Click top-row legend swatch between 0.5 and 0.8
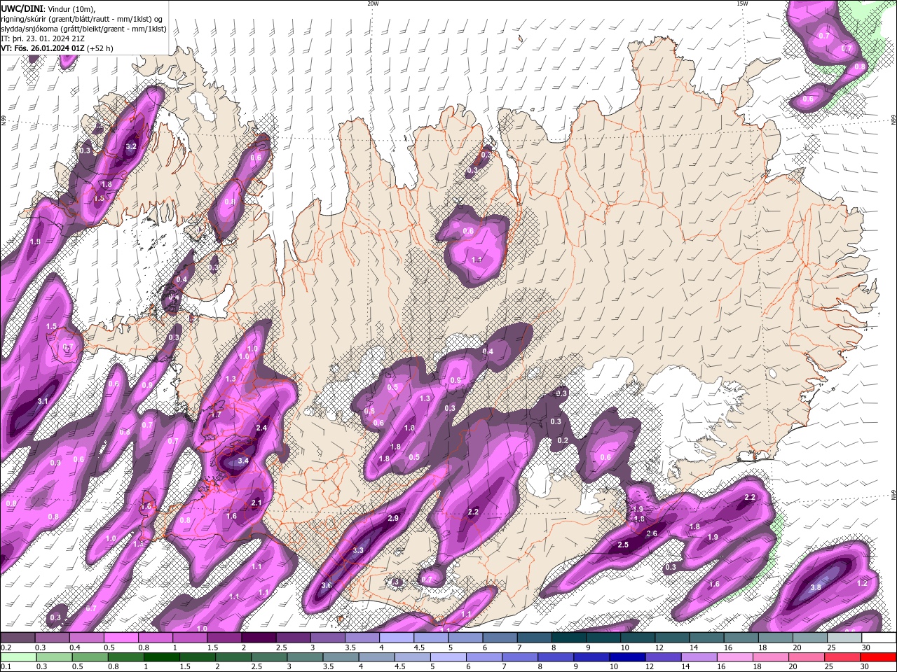 click(x=121, y=638)
